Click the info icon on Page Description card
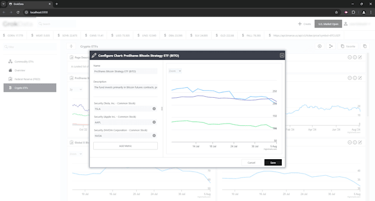Image resolution: width=375 pixels, height=201 pixels. pyautogui.click(x=355, y=57)
